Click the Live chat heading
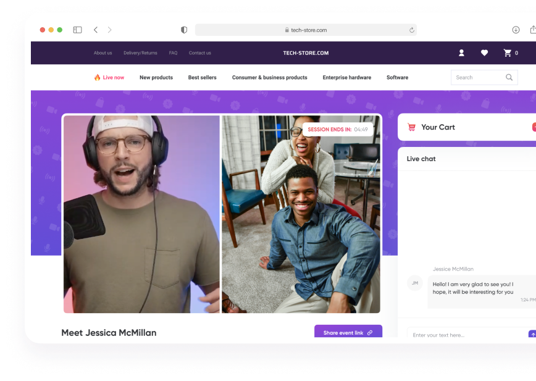 (421, 159)
